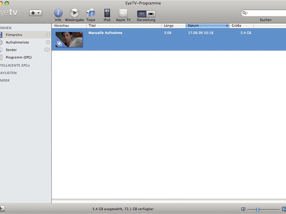Export recording to iPod
The width and height of the screenshot is (286, 214).
click(107, 13)
